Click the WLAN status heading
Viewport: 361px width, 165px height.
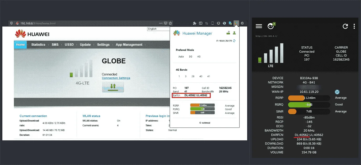91,116
